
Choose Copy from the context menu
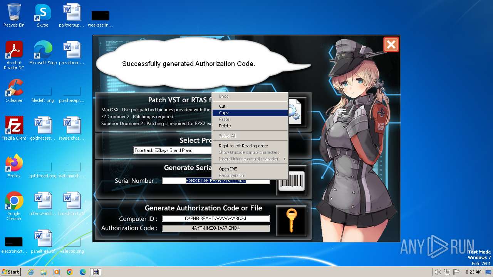point(250,113)
